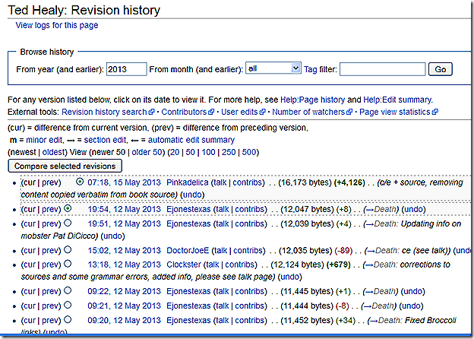Open Help:Page history link
474x339 pixels.
pos(312,100)
